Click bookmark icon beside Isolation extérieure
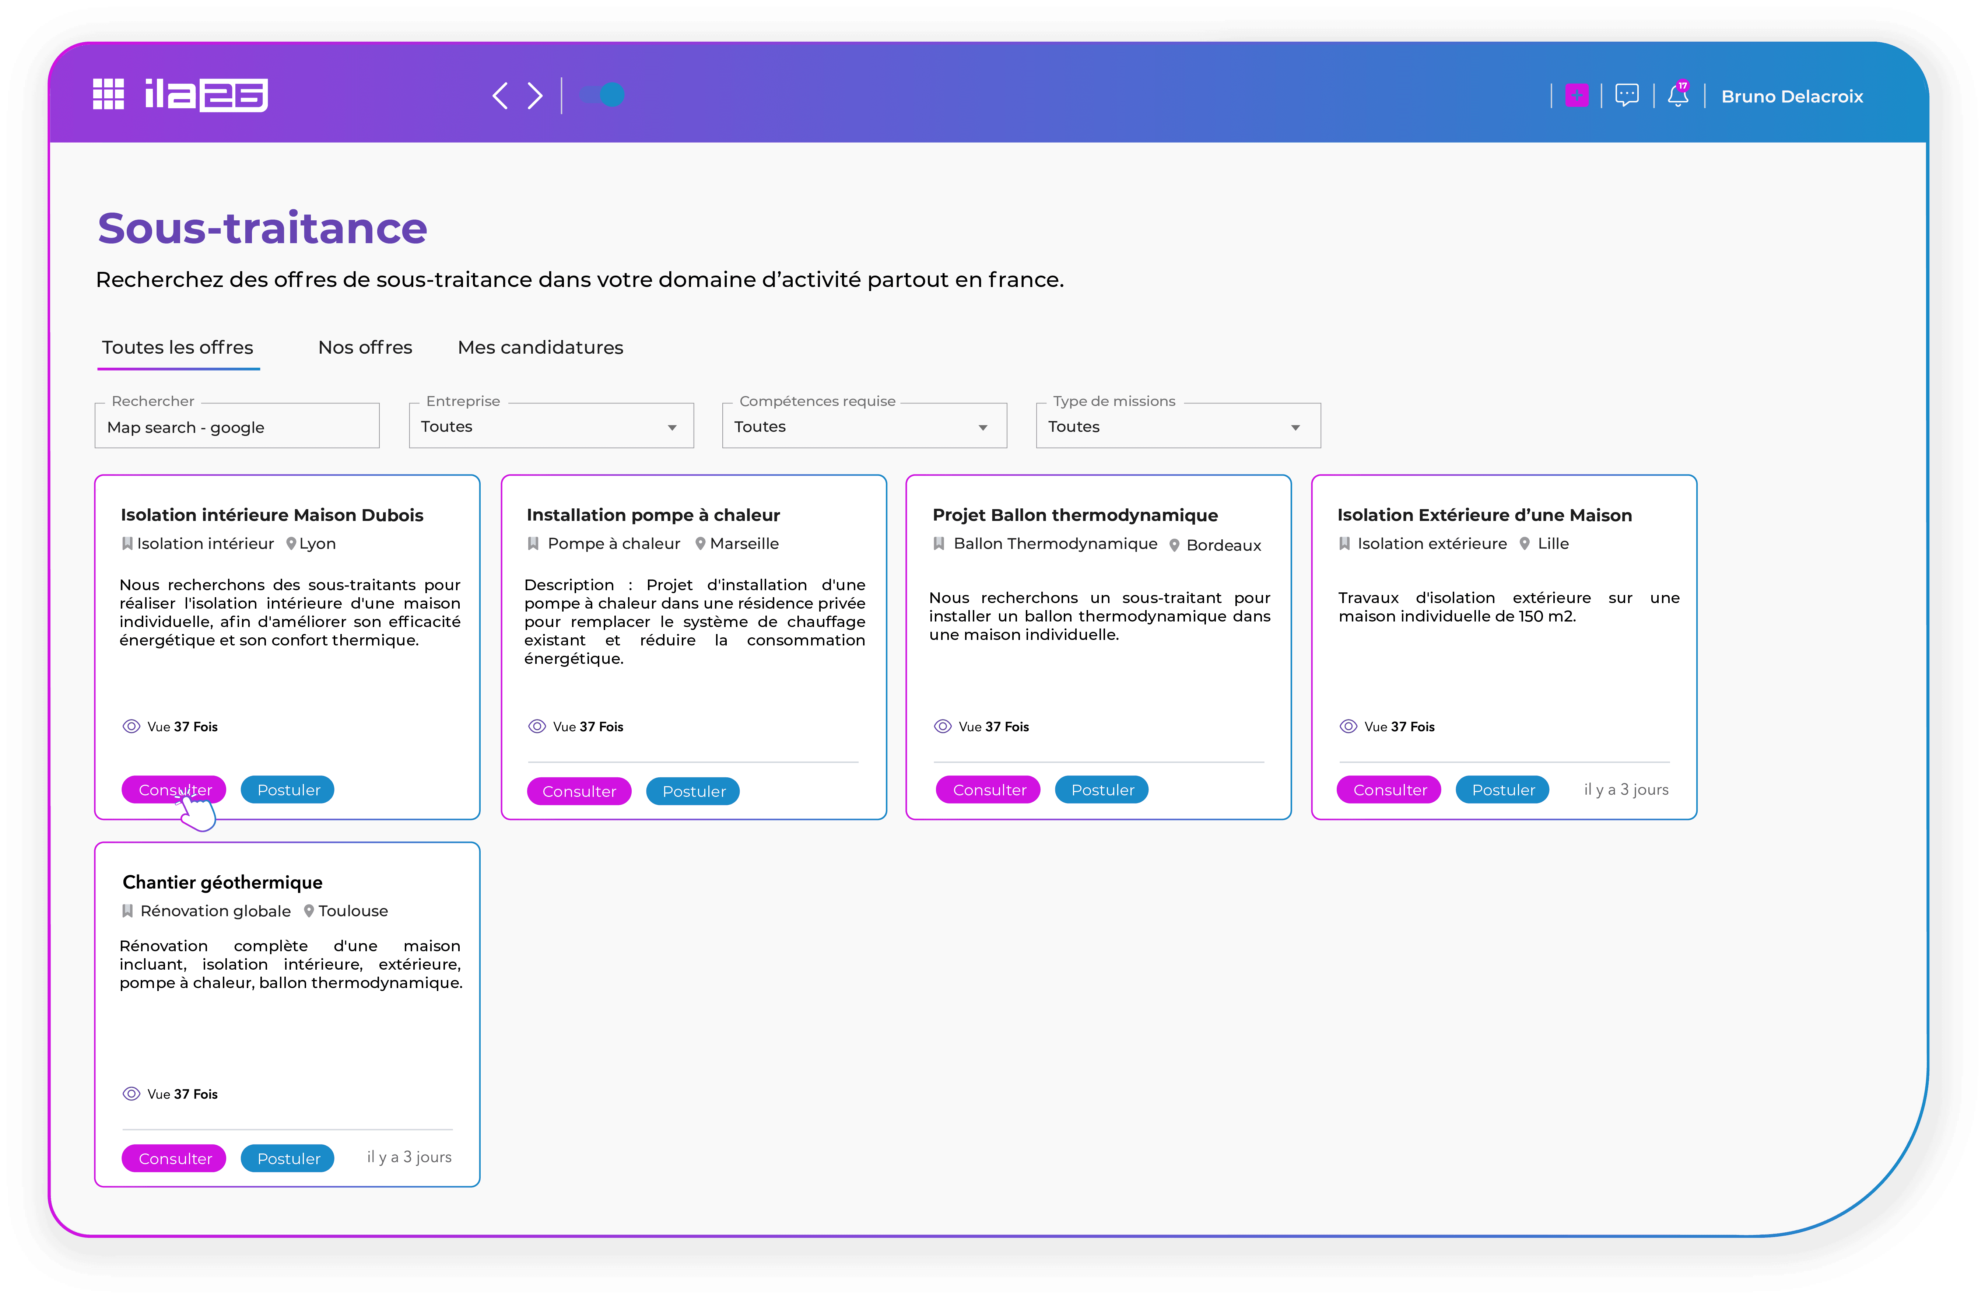The width and height of the screenshot is (1985, 1299). pos(1344,544)
